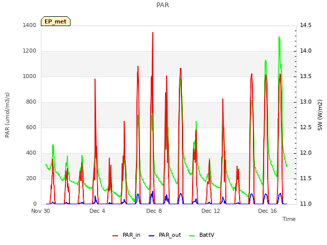The image size is (327, 245).
Task: Click the Dec 8 x-axis label
Action: [154, 211]
